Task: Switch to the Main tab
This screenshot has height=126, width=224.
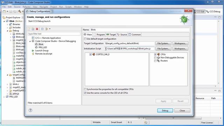Action: coord(88,35)
